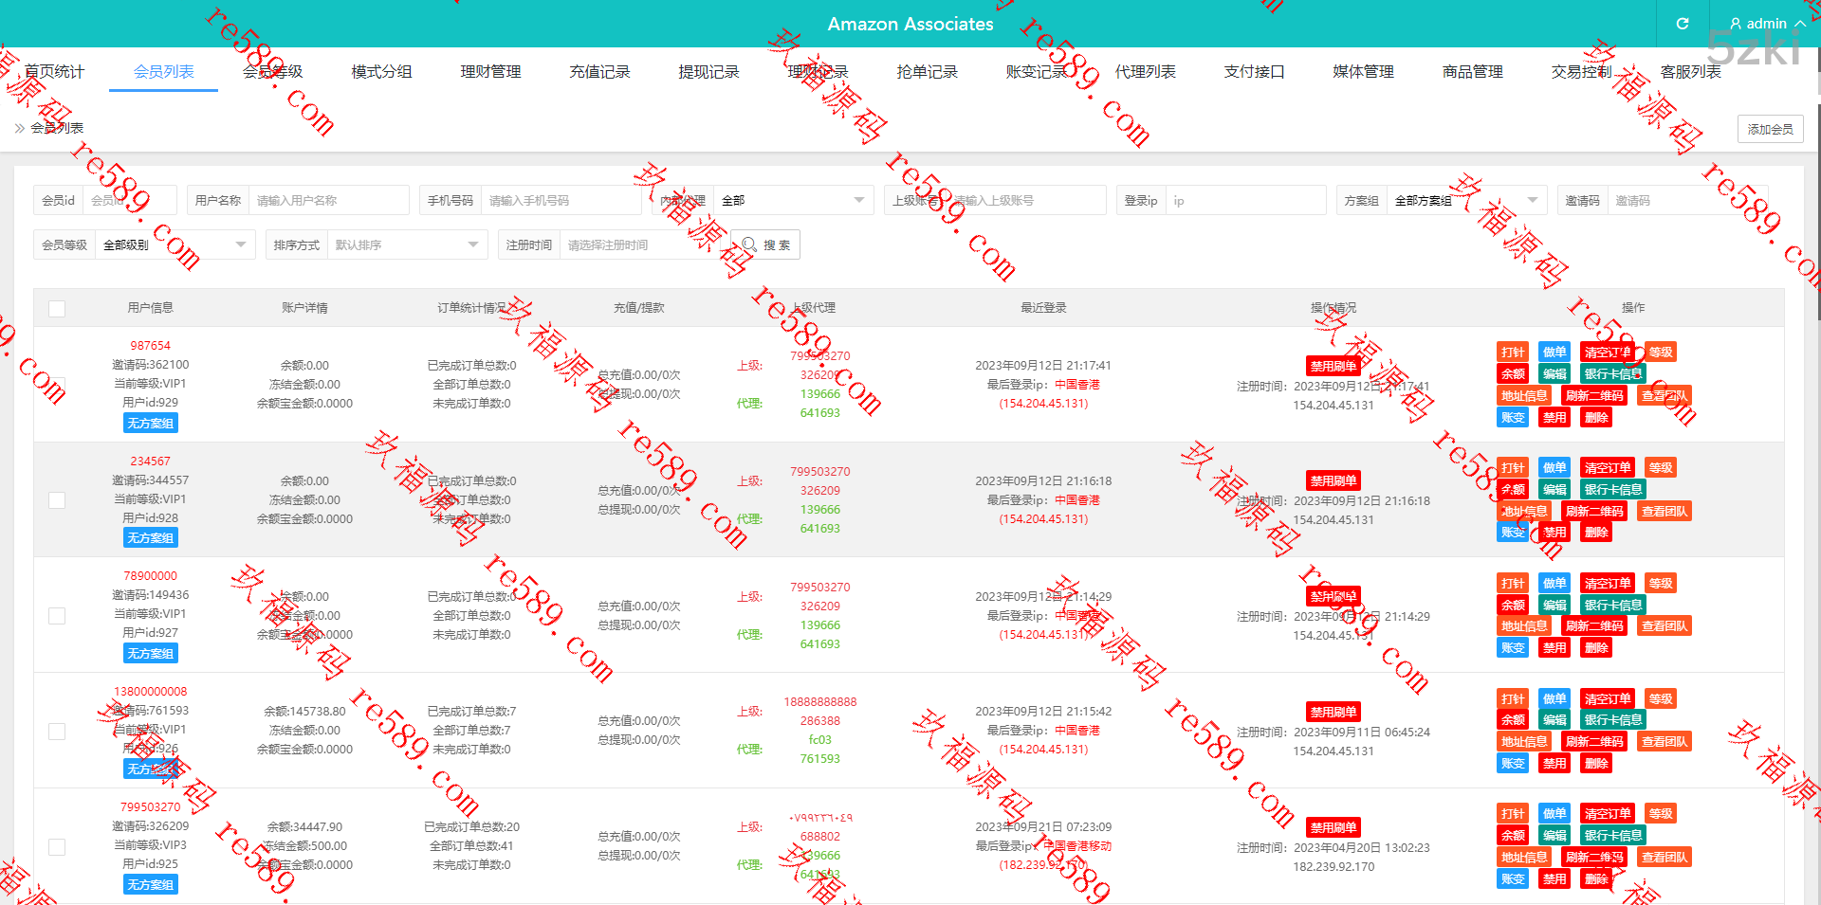Switch to the 充值记录 tab
The image size is (1821, 905).
599,72
